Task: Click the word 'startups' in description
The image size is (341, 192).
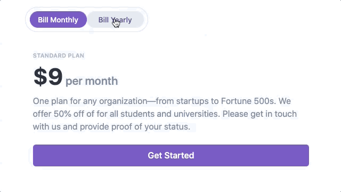Action: pos(192,101)
